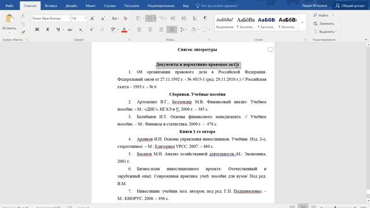Open underline style dropdown arrow
This screenshot has height=208, width=370.
(63, 29)
